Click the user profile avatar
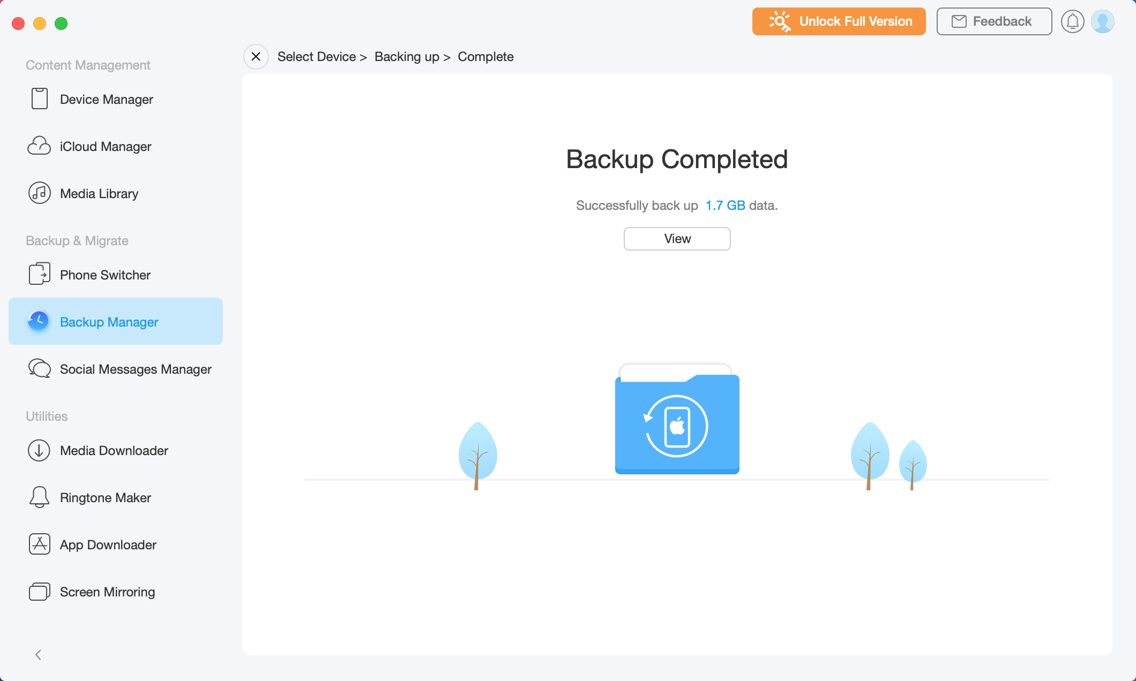 [x=1103, y=21]
